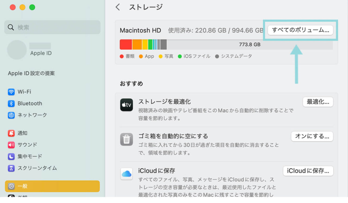Click the スクリーンタイム hourglass icon
This screenshot has width=348, height=203.
pos(11,168)
